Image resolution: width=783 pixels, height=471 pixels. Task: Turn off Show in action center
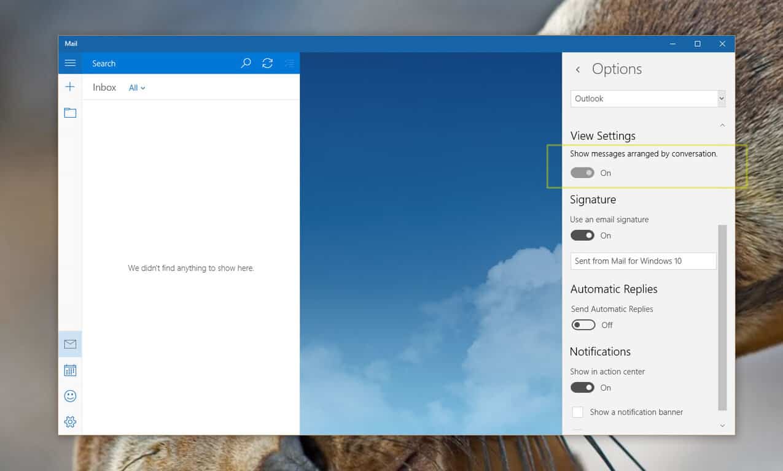pos(582,388)
